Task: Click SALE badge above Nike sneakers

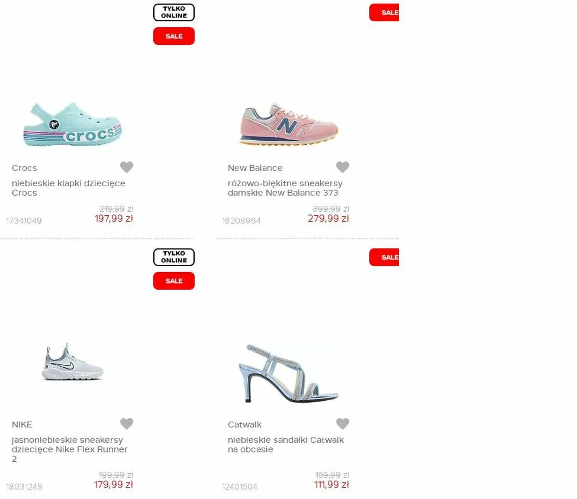Action: pos(174,281)
